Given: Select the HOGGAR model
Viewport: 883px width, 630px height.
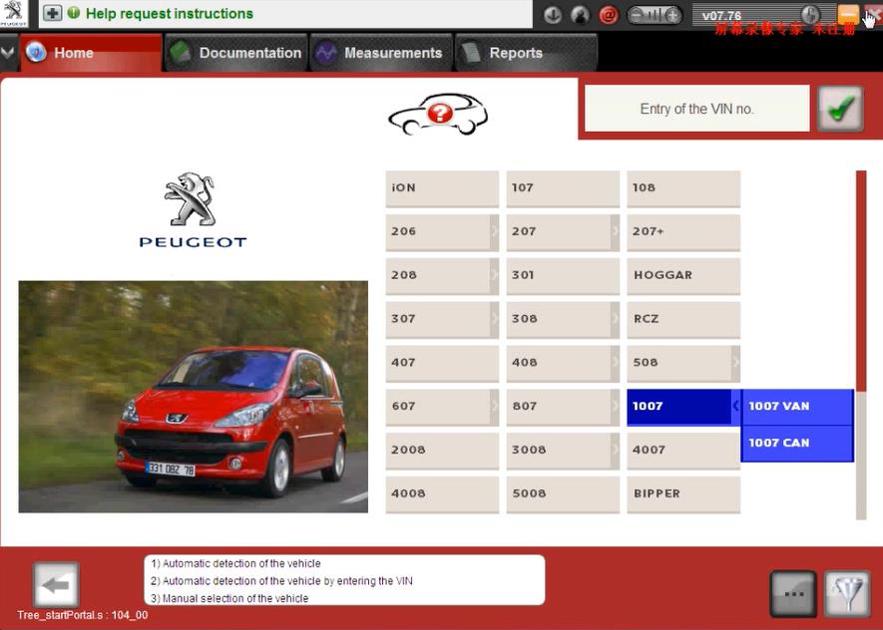Looking at the screenshot, I should (x=683, y=275).
